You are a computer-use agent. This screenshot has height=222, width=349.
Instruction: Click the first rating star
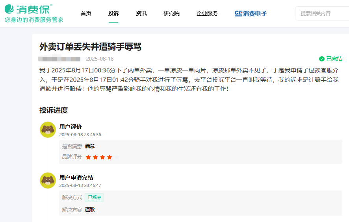(88, 157)
